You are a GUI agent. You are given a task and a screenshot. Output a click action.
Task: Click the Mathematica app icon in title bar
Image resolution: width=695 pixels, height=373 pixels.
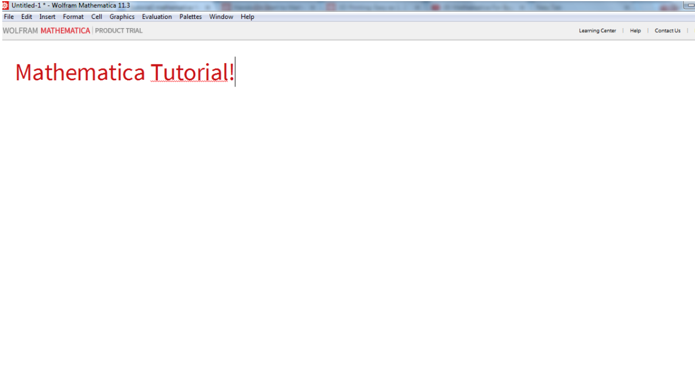[5, 5]
